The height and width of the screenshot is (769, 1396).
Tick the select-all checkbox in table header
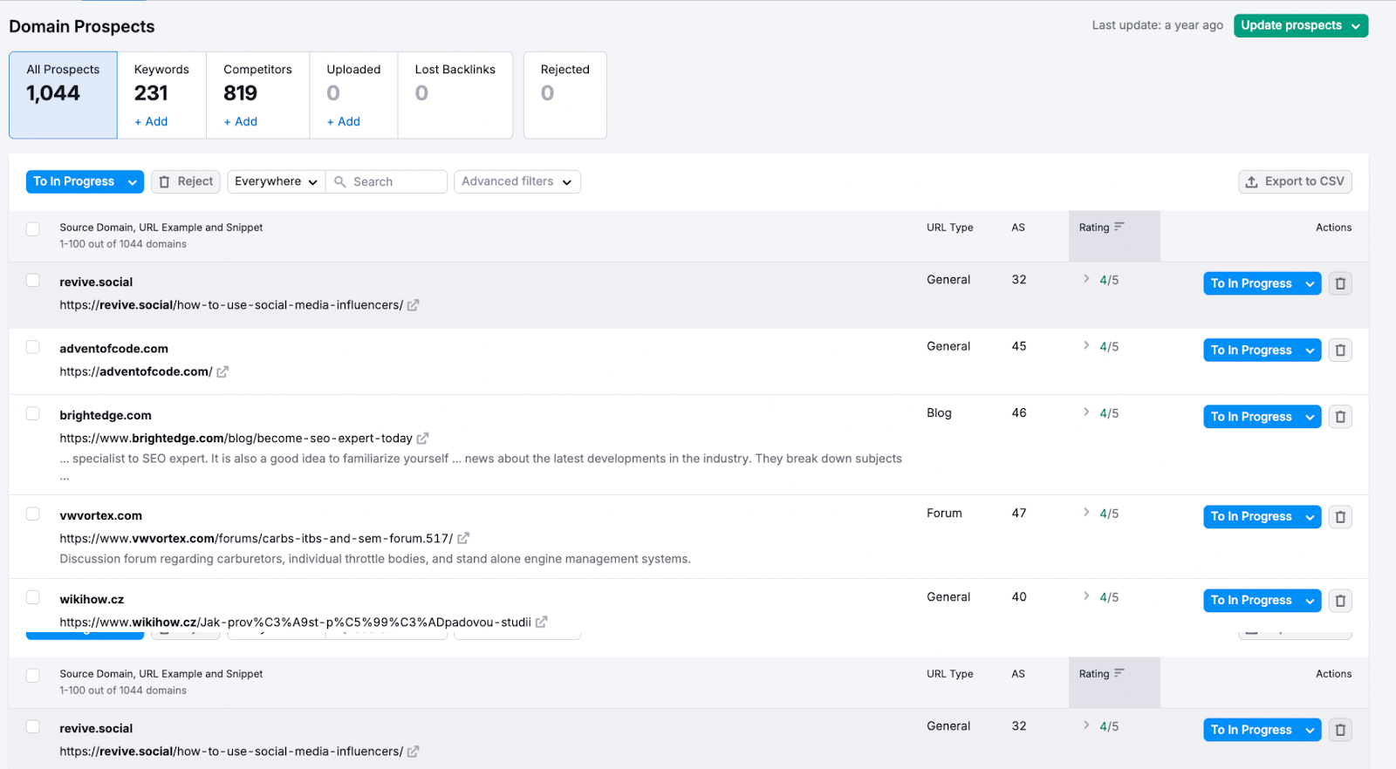[33, 229]
